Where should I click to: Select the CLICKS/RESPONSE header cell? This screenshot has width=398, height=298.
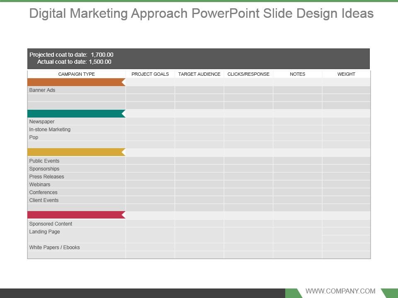click(248, 74)
